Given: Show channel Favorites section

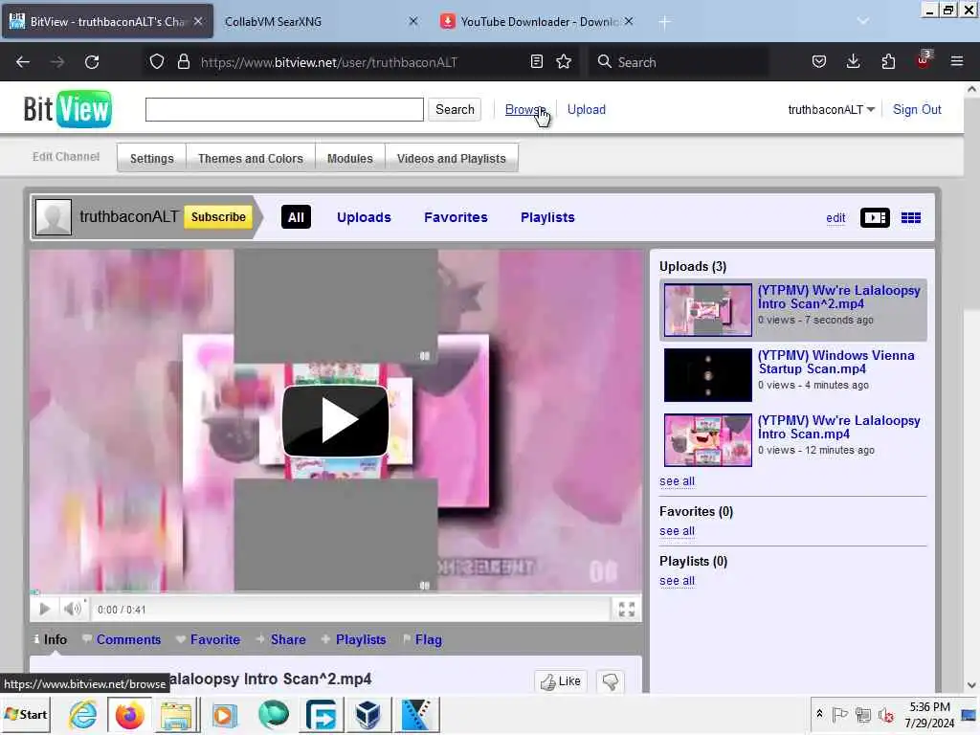Looking at the screenshot, I should [x=456, y=217].
